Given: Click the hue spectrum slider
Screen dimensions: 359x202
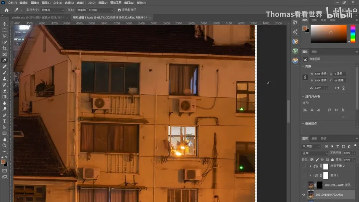Looking at the screenshot, I should point(353,34).
